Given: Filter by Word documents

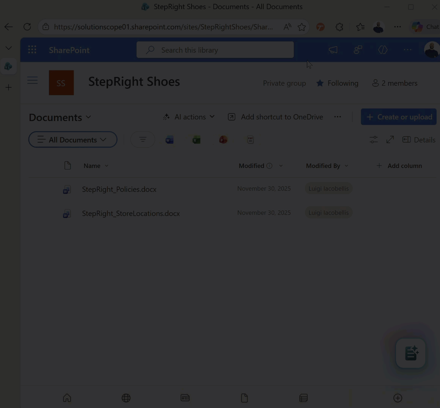Looking at the screenshot, I should pyautogui.click(x=170, y=140).
